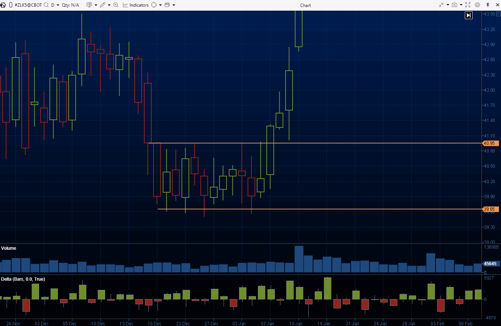Select the orange 40.95 price level label
Viewport: 501px width, 326px height.
(x=490, y=143)
